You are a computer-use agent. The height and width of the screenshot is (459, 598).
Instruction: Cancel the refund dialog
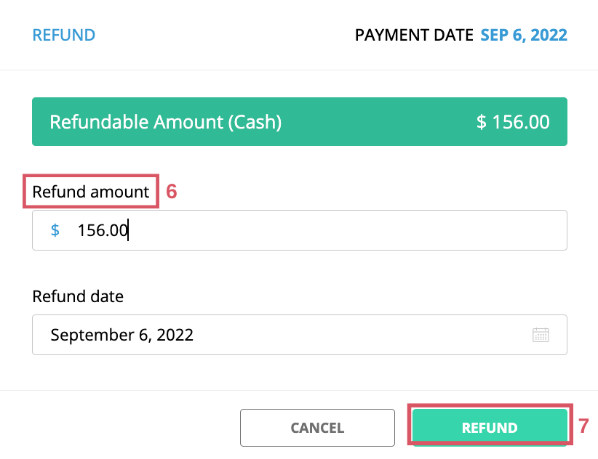click(317, 428)
